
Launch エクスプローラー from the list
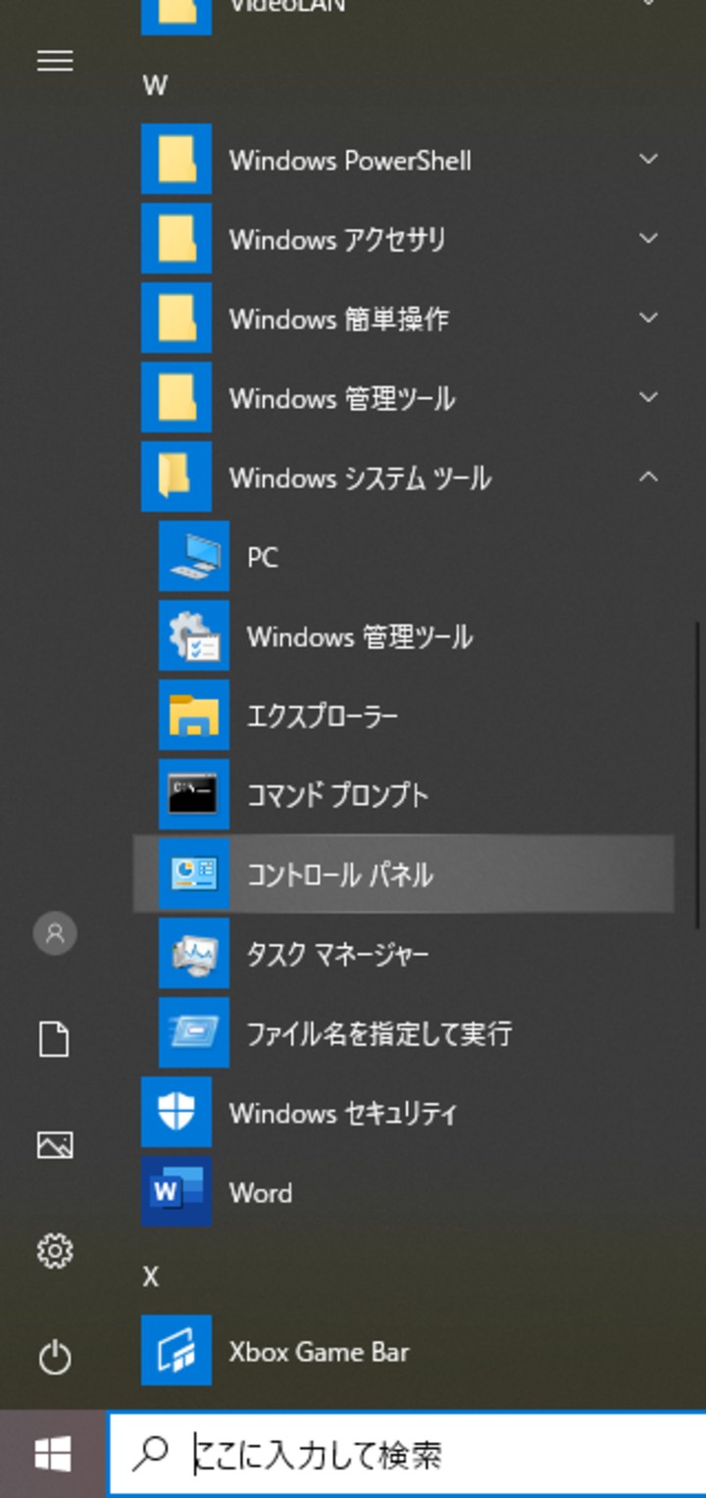(323, 716)
